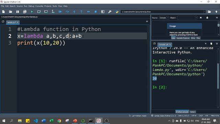Open the Run menu
The width and height of the screenshot is (220, 124).
25,6
